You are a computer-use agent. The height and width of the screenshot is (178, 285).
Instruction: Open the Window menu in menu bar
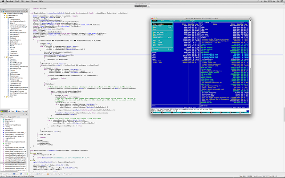[34, 1]
